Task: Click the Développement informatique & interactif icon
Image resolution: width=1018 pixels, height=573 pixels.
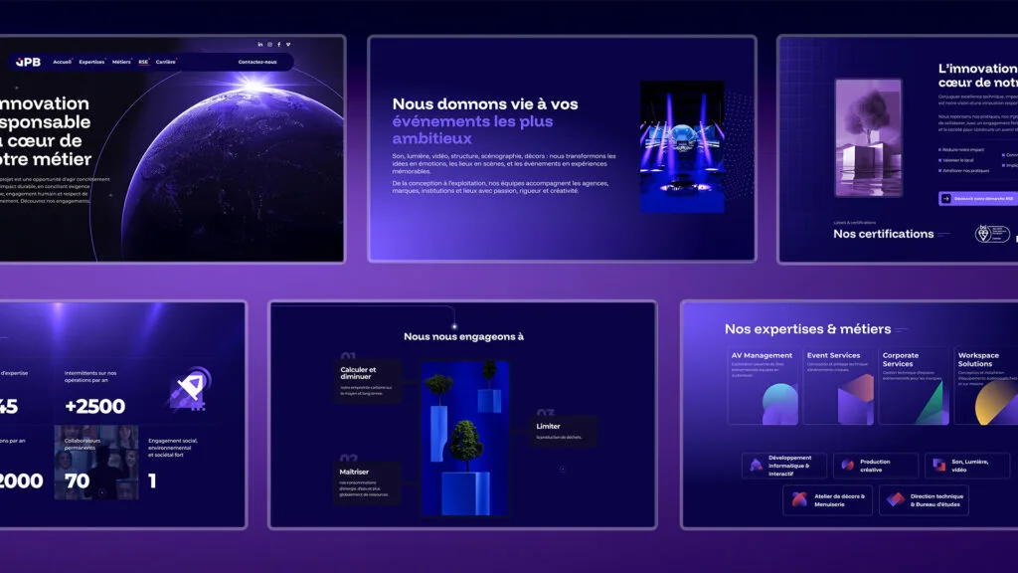Action: (x=757, y=466)
